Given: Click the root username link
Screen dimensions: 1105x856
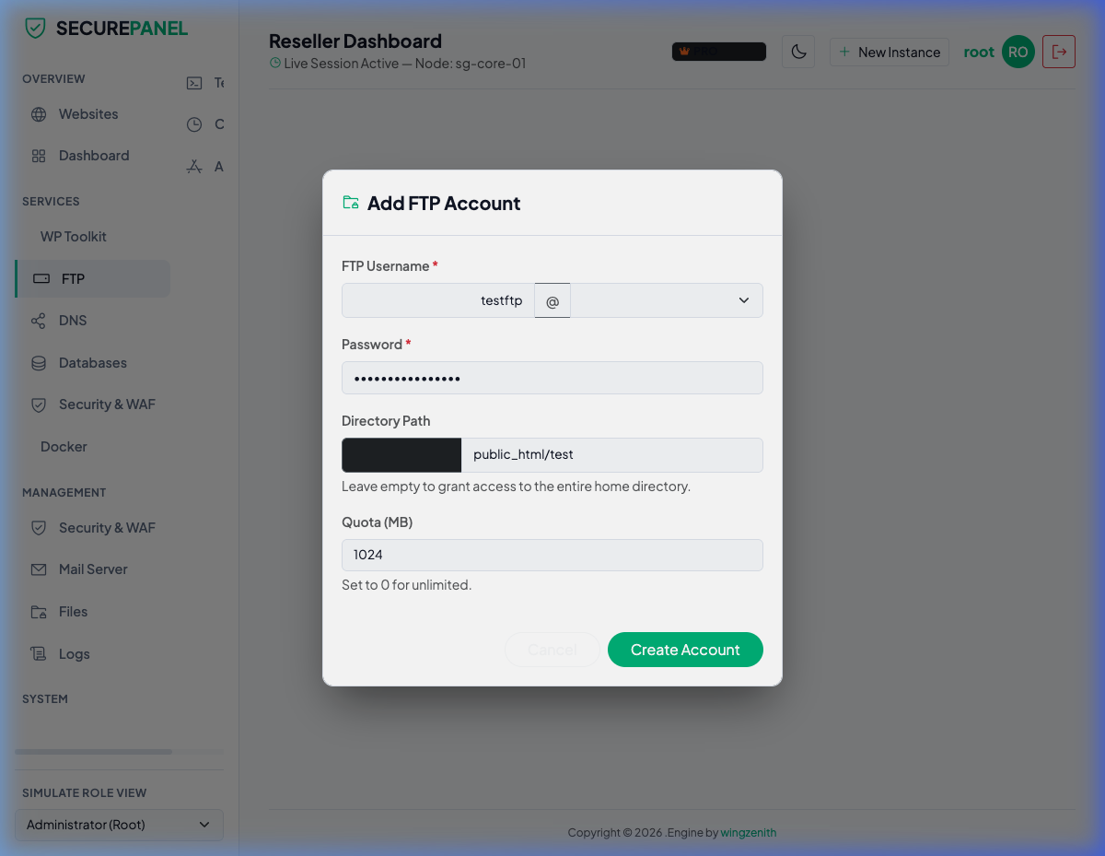Looking at the screenshot, I should coord(979,52).
